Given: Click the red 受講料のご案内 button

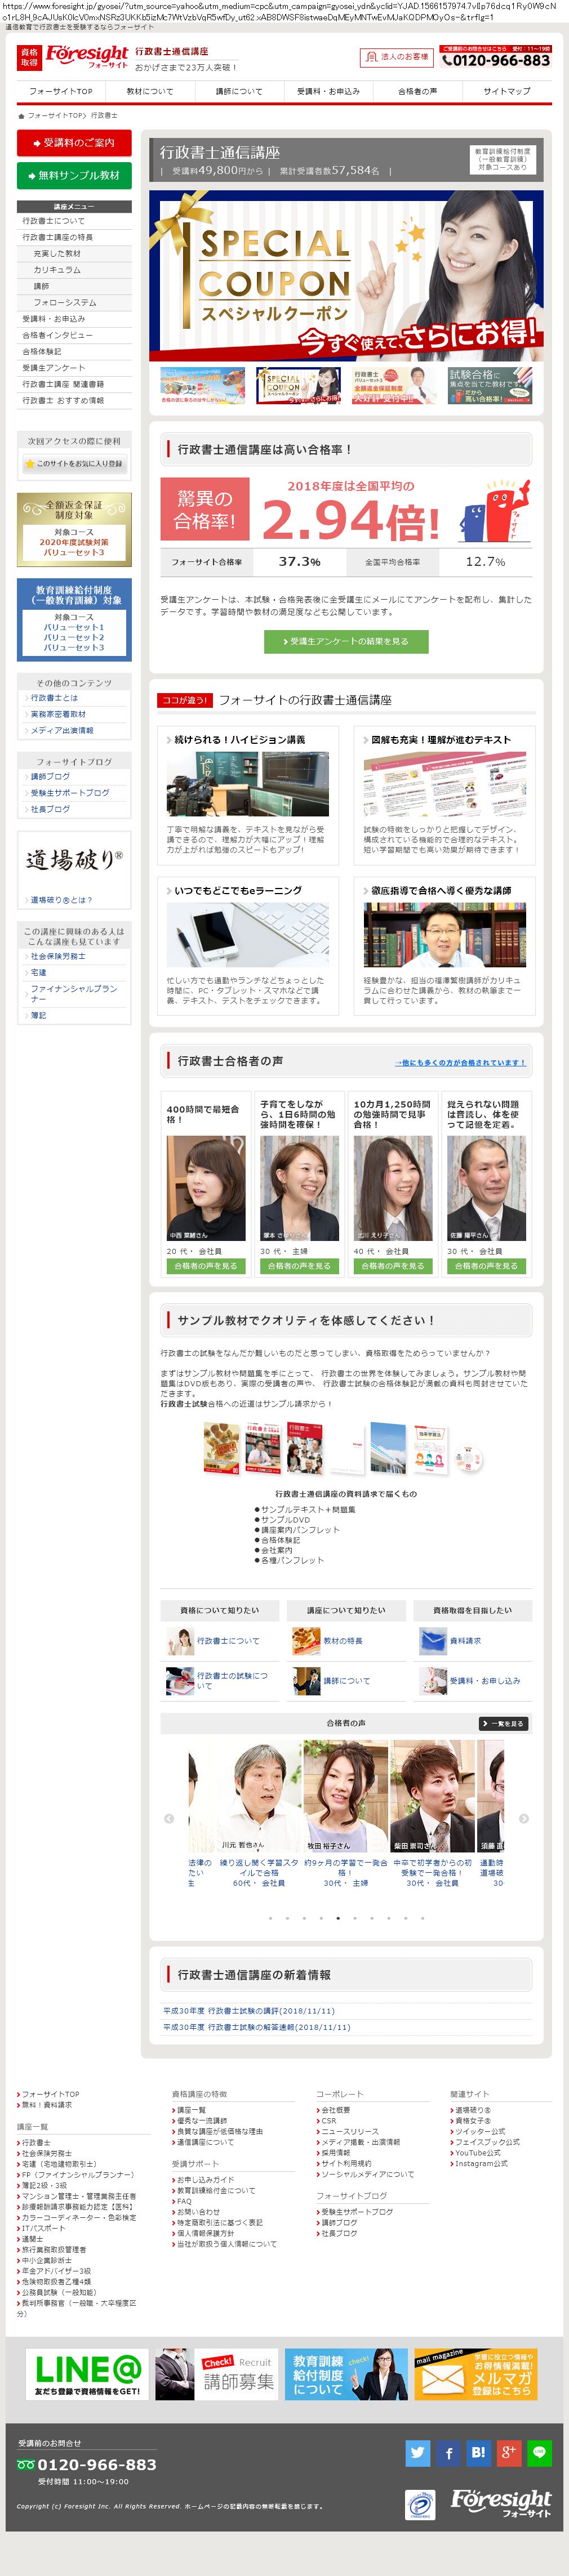Looking at the screenshot, I should (74, 143).
